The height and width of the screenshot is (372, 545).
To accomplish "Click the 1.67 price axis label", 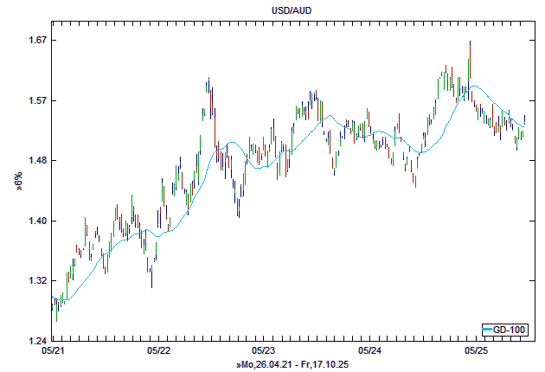I will [x=35, y=41].
